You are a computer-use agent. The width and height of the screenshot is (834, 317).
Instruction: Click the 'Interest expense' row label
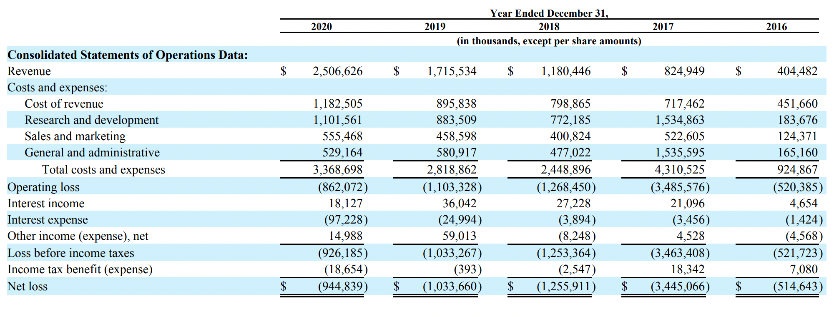(x=48, y=220)
